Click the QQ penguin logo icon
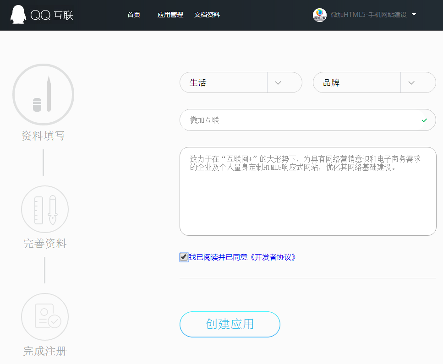 click(x=18, y=15)
